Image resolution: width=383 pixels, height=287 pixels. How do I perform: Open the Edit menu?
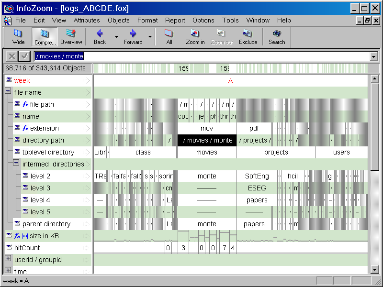pyautogui.click(x=39, y=21)
